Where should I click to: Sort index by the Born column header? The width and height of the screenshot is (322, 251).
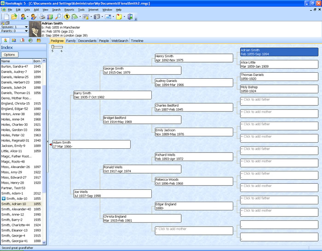tap(37, 61)
